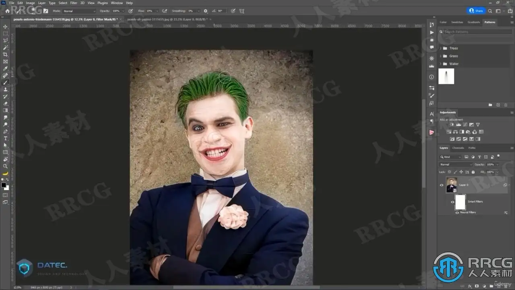Open the smoothing options gear

tap(206, 11)
